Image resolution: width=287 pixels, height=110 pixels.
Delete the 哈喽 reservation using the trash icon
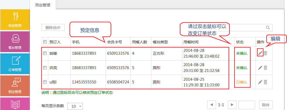pyautogui.click(x=265, y=53)
